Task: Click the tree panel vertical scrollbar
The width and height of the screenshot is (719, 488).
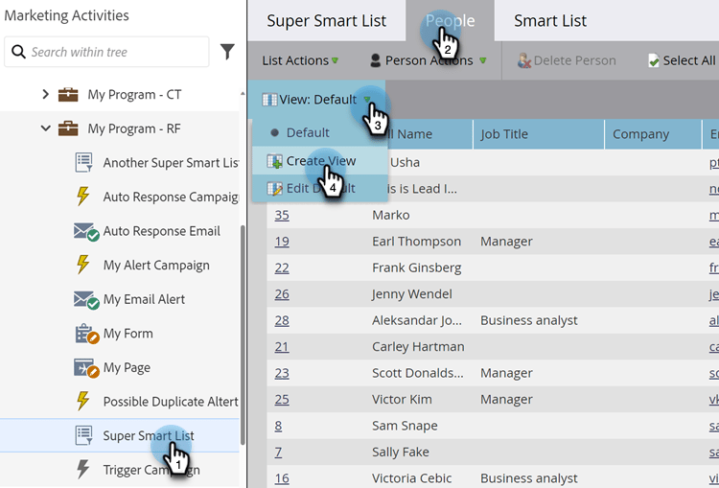Action: (243, 335)
